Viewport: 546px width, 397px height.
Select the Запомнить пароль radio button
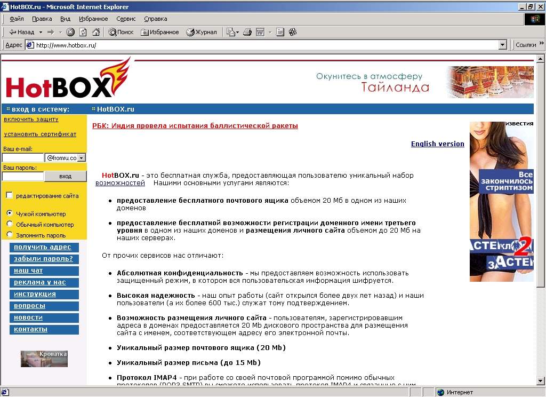point(10,235)
